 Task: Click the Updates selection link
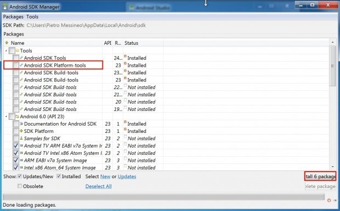click(x=127, y=177)
